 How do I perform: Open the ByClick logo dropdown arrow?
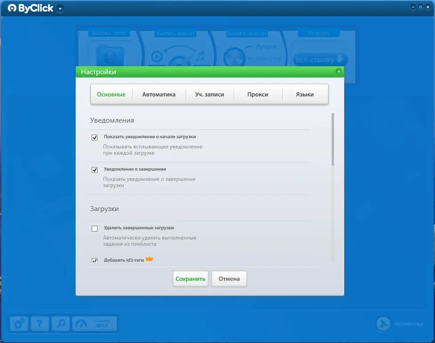(x=60, y=8)
